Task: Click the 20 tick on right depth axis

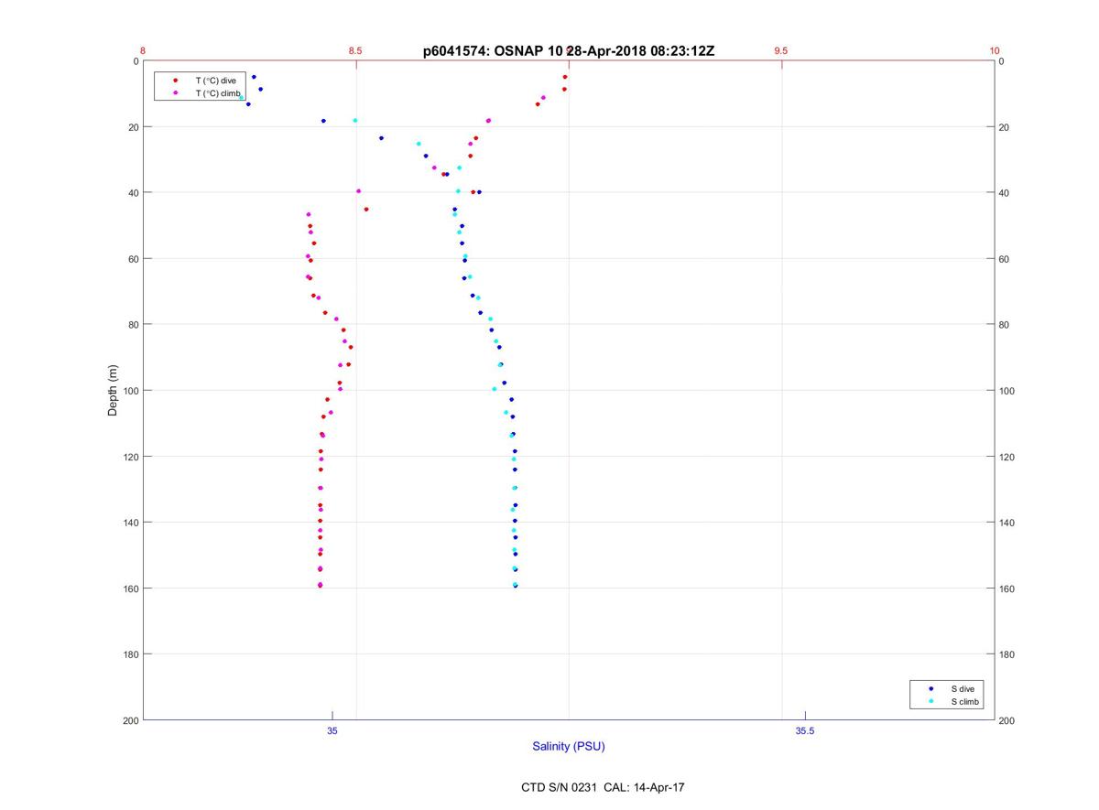Action: (x=1005, y=127)
